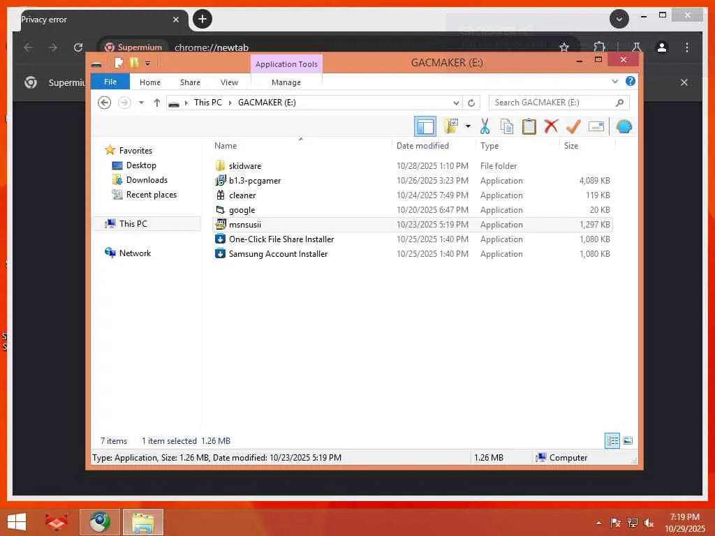Click New Folder icon in the quick access toolbar
715x536 pixels.
[x=133, y=62]
